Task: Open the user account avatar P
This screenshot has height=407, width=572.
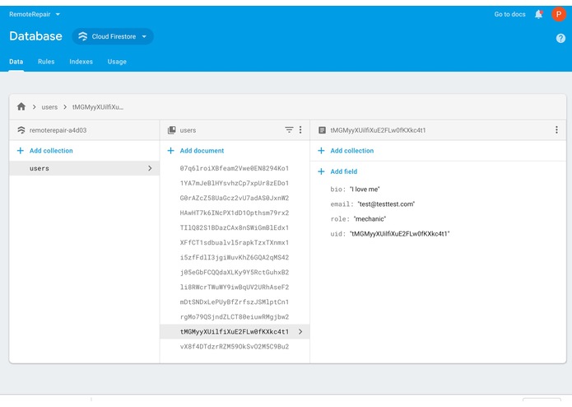Action: pos(559,14)
